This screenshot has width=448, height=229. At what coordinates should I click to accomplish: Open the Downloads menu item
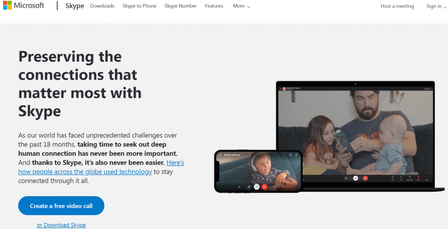[x=102, y=6]
